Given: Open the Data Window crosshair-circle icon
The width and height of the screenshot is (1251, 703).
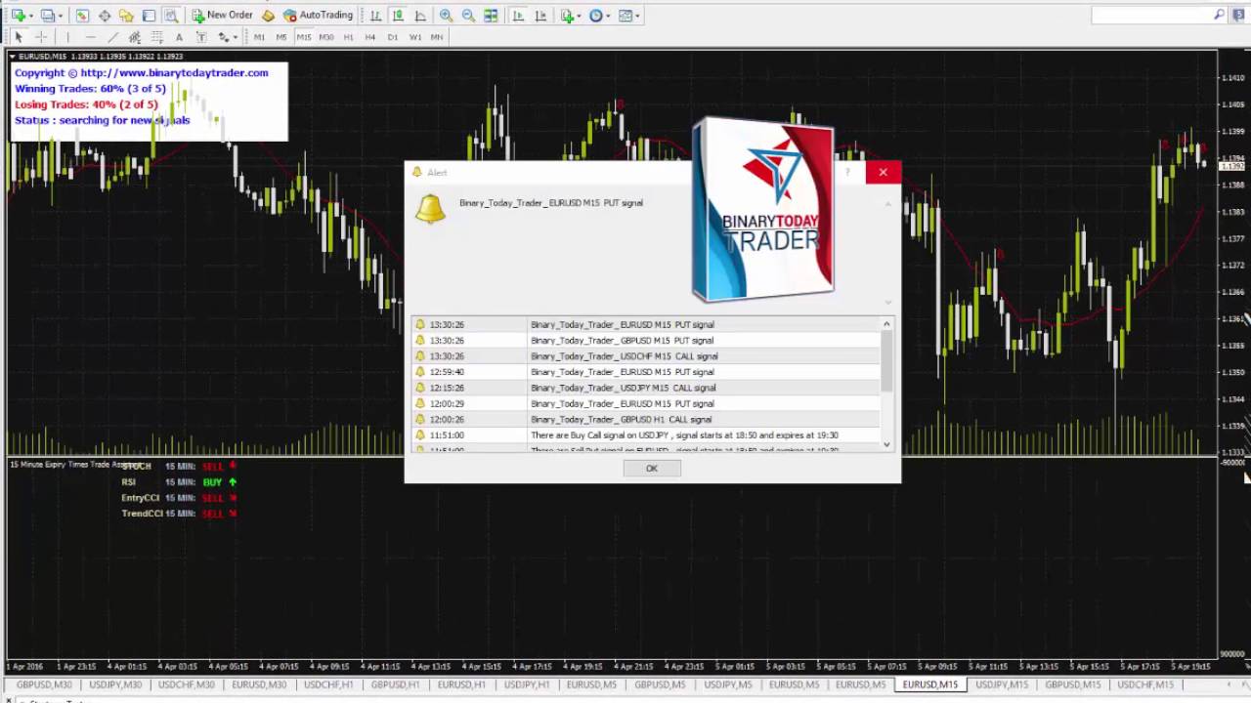Looking at the screenshot, I should 105,16.
